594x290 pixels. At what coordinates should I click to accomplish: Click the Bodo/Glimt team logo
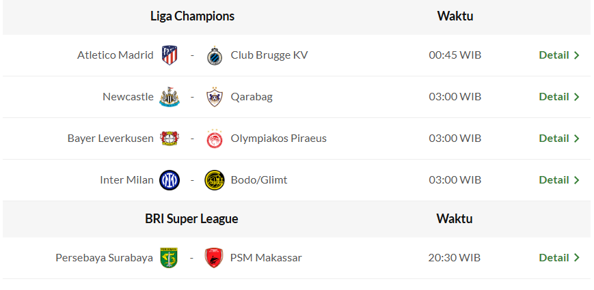[215, 180]
